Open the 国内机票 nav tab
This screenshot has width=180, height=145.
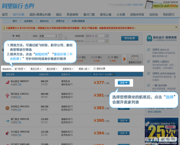[19, 15]
